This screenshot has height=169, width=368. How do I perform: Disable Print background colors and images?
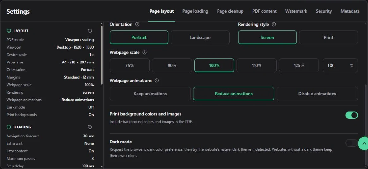click(x=352, y=115)
